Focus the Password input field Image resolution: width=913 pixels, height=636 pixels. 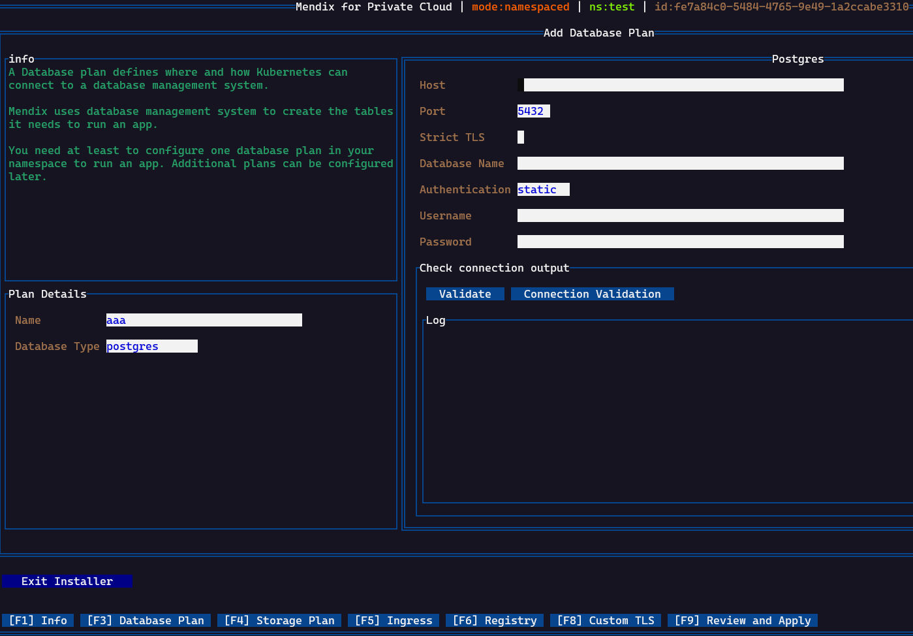click(681, 242)
